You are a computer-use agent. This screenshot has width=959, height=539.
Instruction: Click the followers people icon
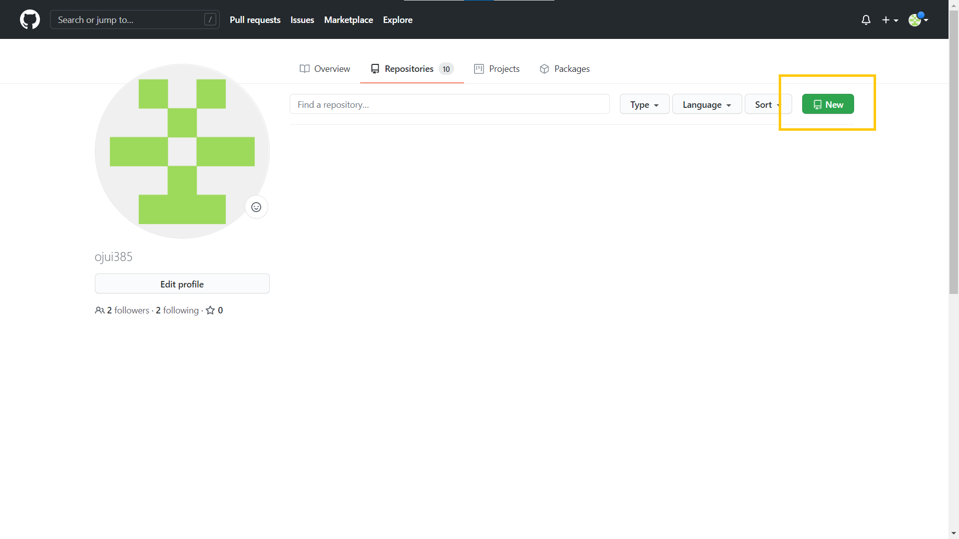tap(99, 310)
